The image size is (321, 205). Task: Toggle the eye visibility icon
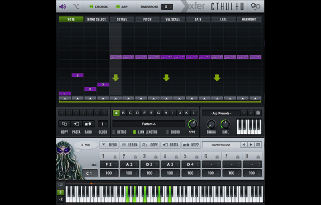(x=94, y=165)
